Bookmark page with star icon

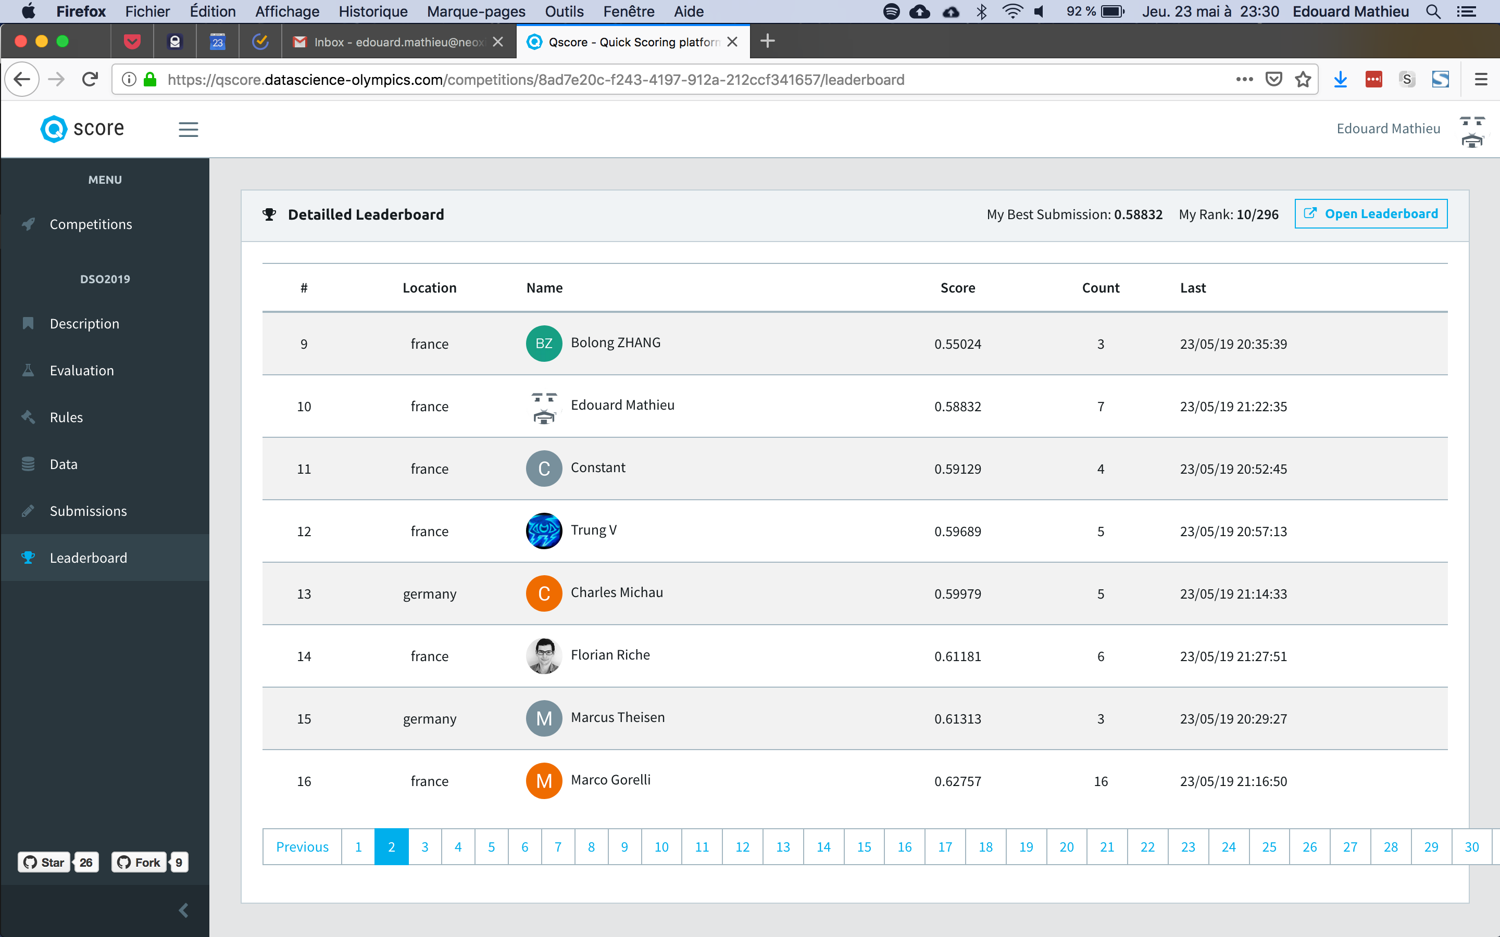coord(1303,79)
